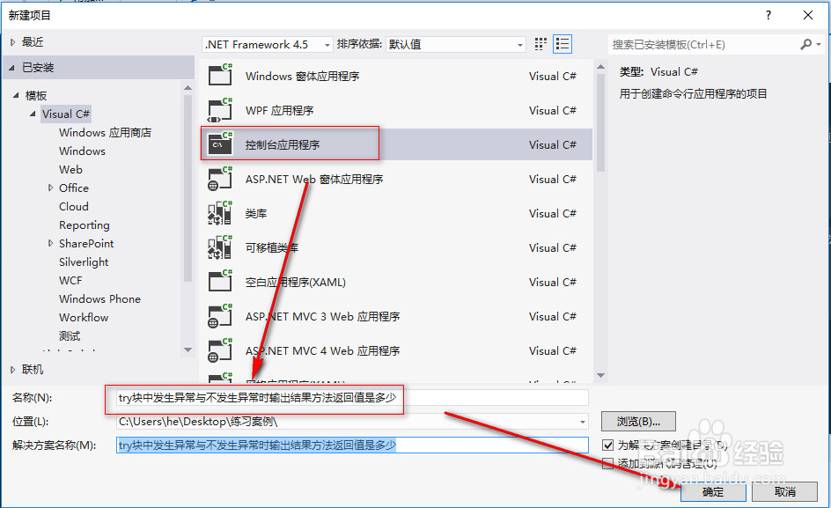This screenshot has height=508, width=831.
Task: Select the Windows 窗体应用程序 template icon
Action: coord(220,76)
